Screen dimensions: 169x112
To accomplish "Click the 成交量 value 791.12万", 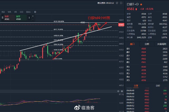I will (142, 24).
